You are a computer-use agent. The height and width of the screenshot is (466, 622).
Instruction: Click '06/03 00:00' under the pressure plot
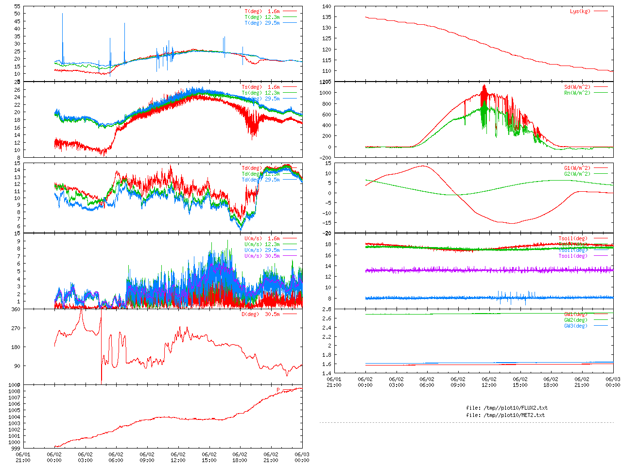pyautogui.click(x=302, y=458)
